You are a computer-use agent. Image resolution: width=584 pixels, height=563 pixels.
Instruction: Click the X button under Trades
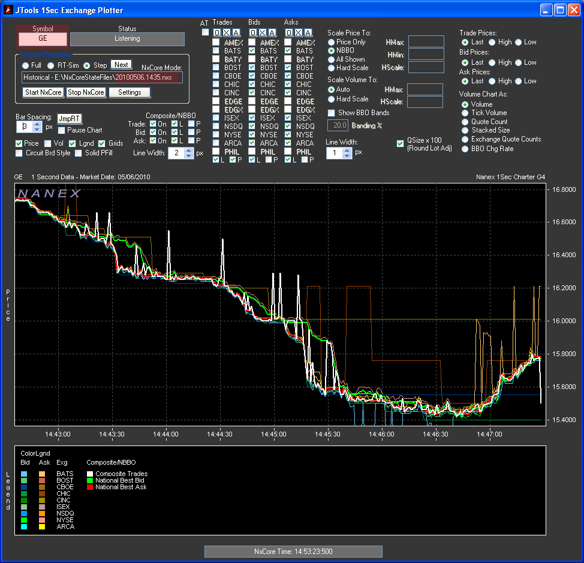(227, 33)
